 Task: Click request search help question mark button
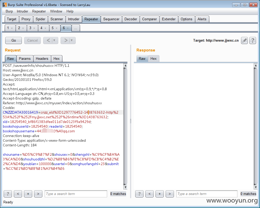[8, 194]
